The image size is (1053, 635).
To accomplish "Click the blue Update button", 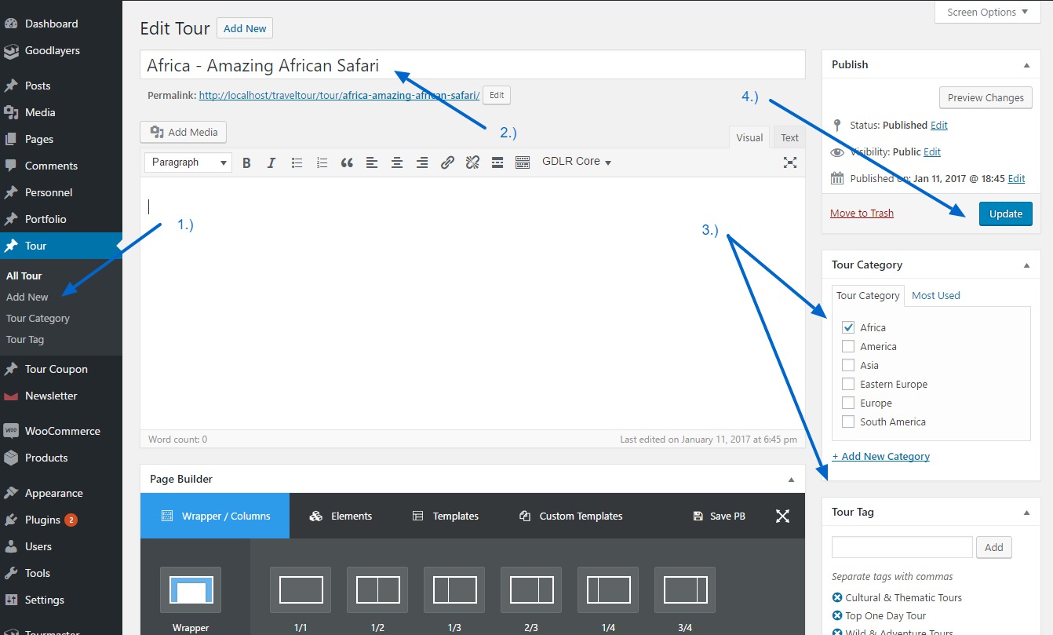I will (x=1005, y=213).
